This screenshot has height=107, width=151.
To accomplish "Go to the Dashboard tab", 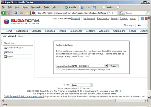I will point(22,31).
